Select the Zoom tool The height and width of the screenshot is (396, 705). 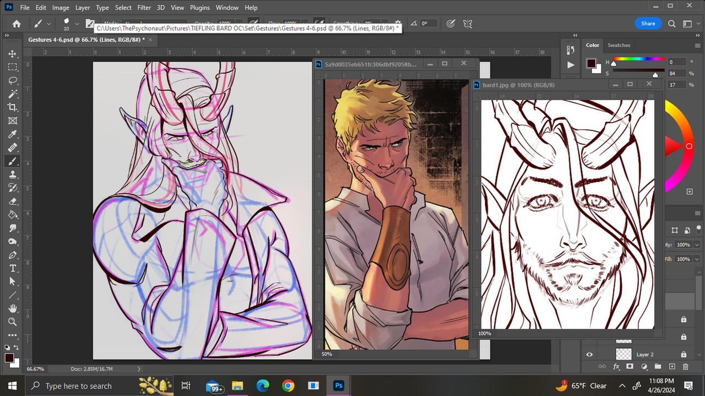13,322
